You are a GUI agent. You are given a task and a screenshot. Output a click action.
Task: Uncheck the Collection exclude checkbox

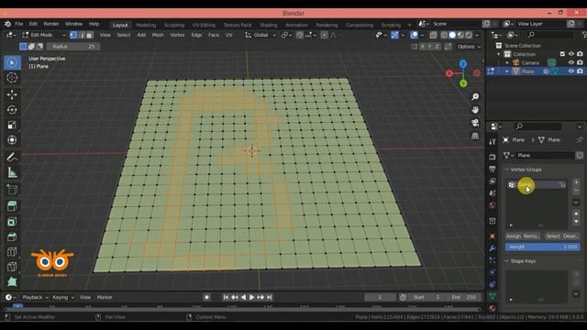[562, 54]
